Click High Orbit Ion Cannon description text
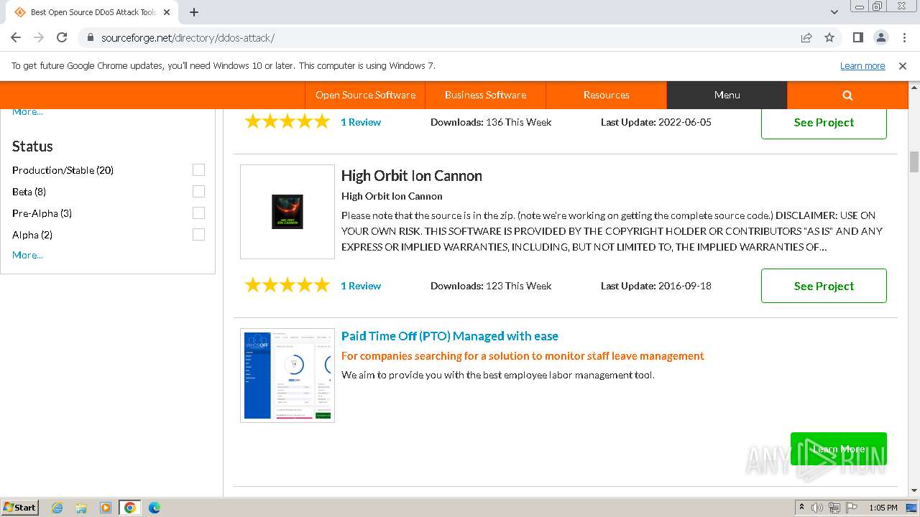 pyautogui.click(x=612, y=231)
